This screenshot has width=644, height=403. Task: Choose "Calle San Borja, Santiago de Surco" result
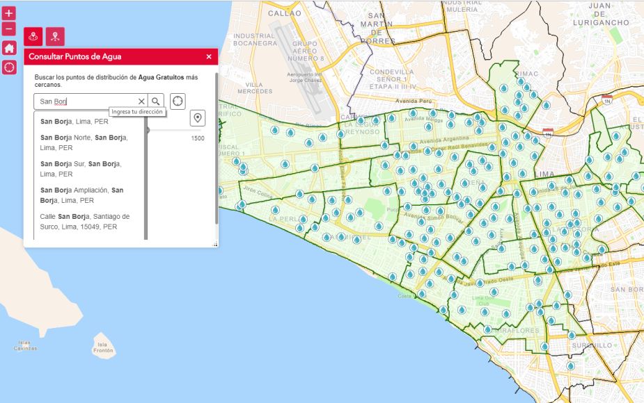[85, 221]
